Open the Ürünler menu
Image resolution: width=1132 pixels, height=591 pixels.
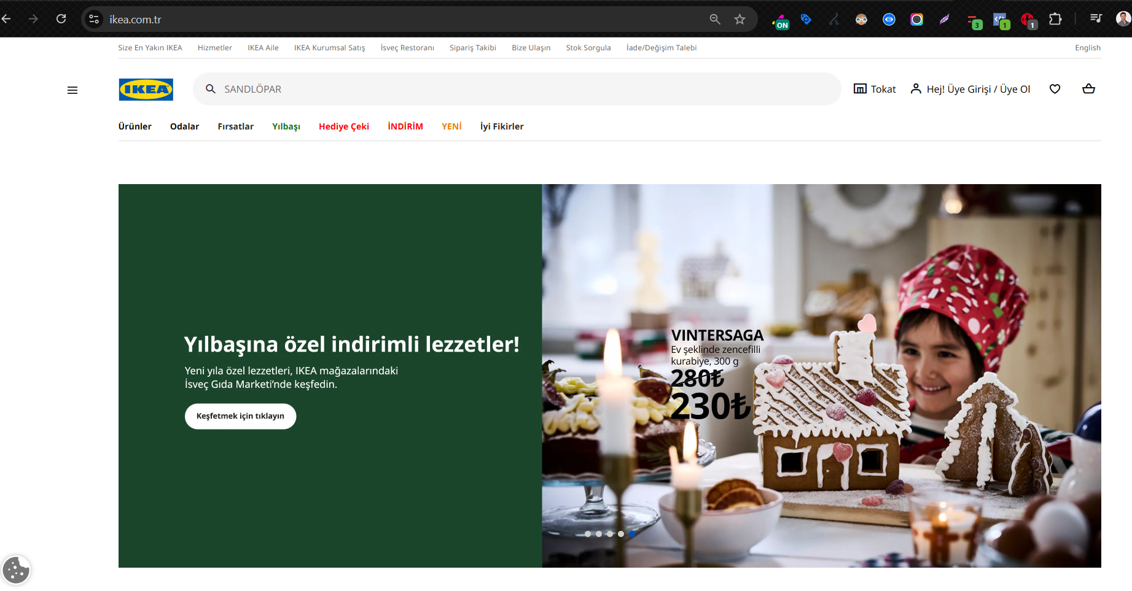(135, 126)
